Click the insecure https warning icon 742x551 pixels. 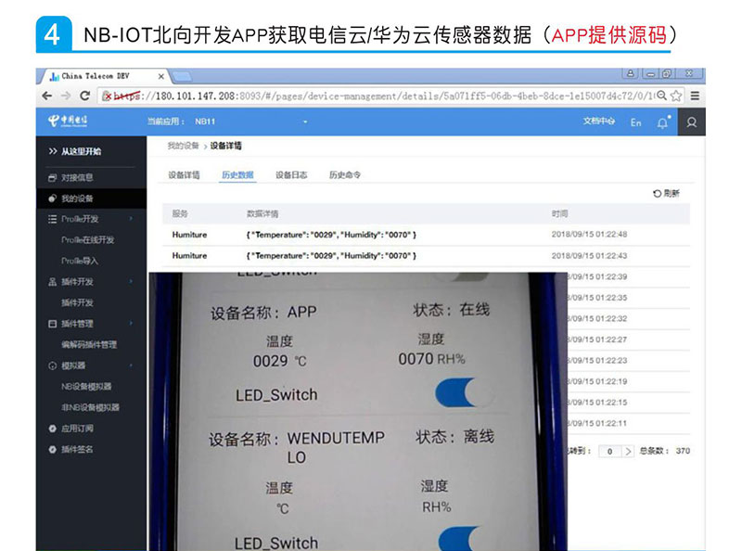point(107,96)
